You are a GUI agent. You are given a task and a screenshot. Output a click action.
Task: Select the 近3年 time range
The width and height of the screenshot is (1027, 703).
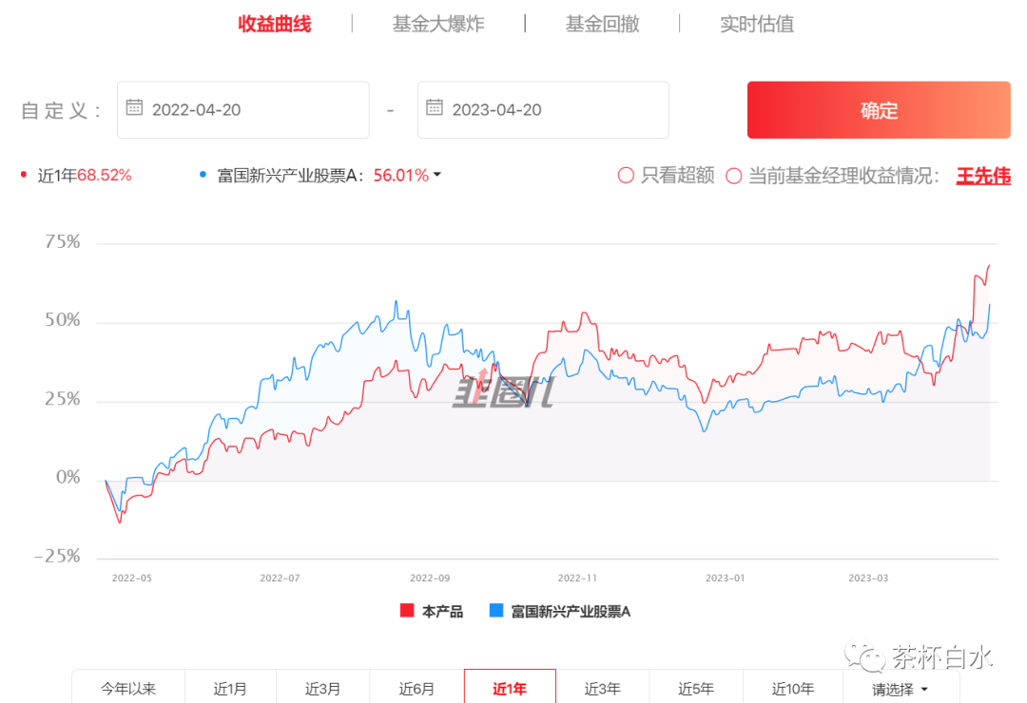coord(602,689)
